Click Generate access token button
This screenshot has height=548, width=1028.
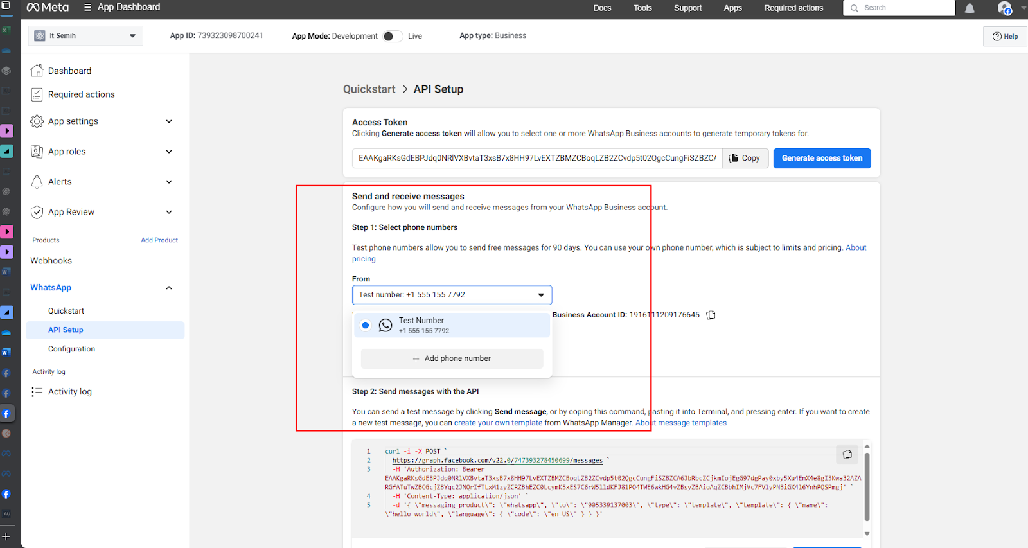tap(822, 158)
